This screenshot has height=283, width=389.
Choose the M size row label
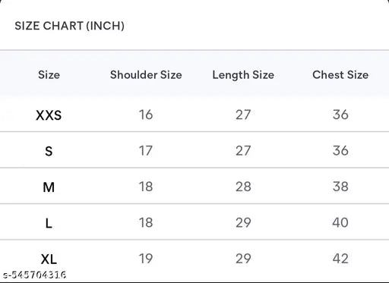click(x=49, y=187)
